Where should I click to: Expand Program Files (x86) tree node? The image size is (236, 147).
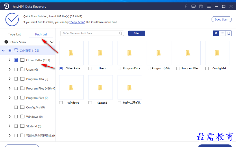click(10, 88)
